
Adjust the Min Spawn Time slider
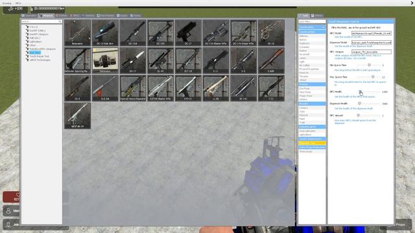[x=369, y=65]
